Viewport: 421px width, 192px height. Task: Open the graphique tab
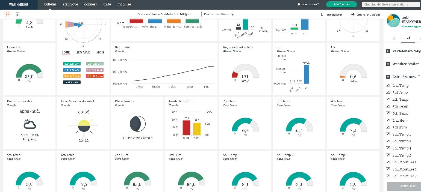[x=70, y=4]
